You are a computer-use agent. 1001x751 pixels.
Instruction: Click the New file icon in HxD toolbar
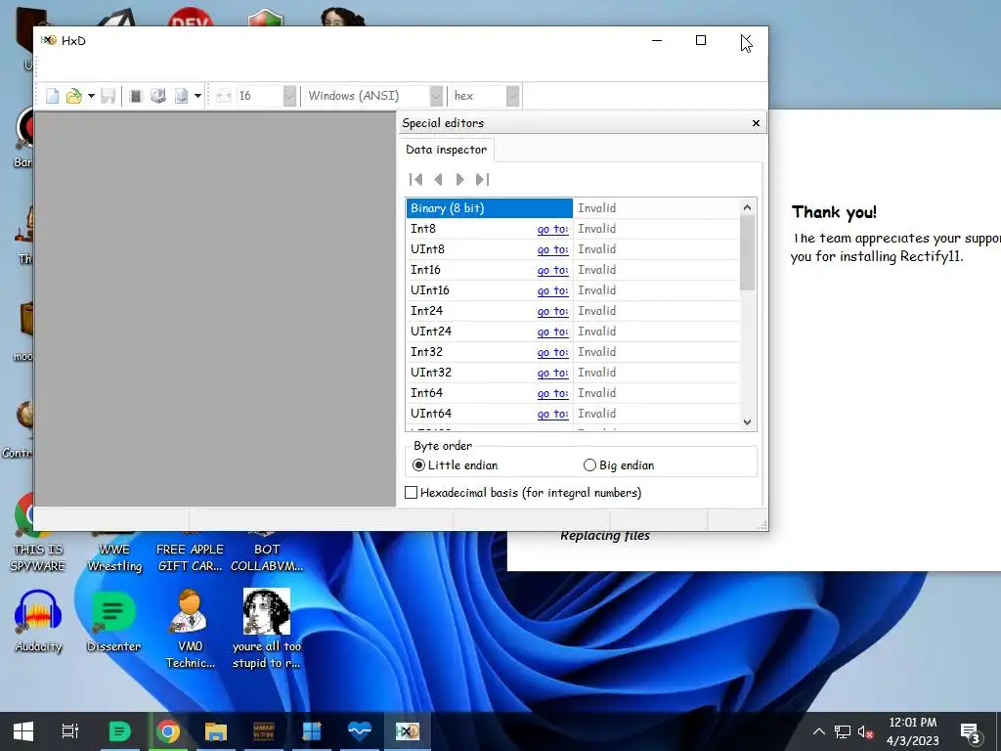coord(53,97)
